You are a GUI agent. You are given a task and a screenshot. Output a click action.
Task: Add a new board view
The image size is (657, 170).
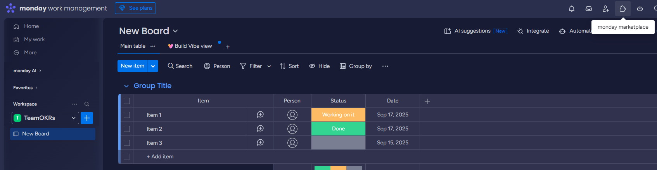tap(228, 47)
